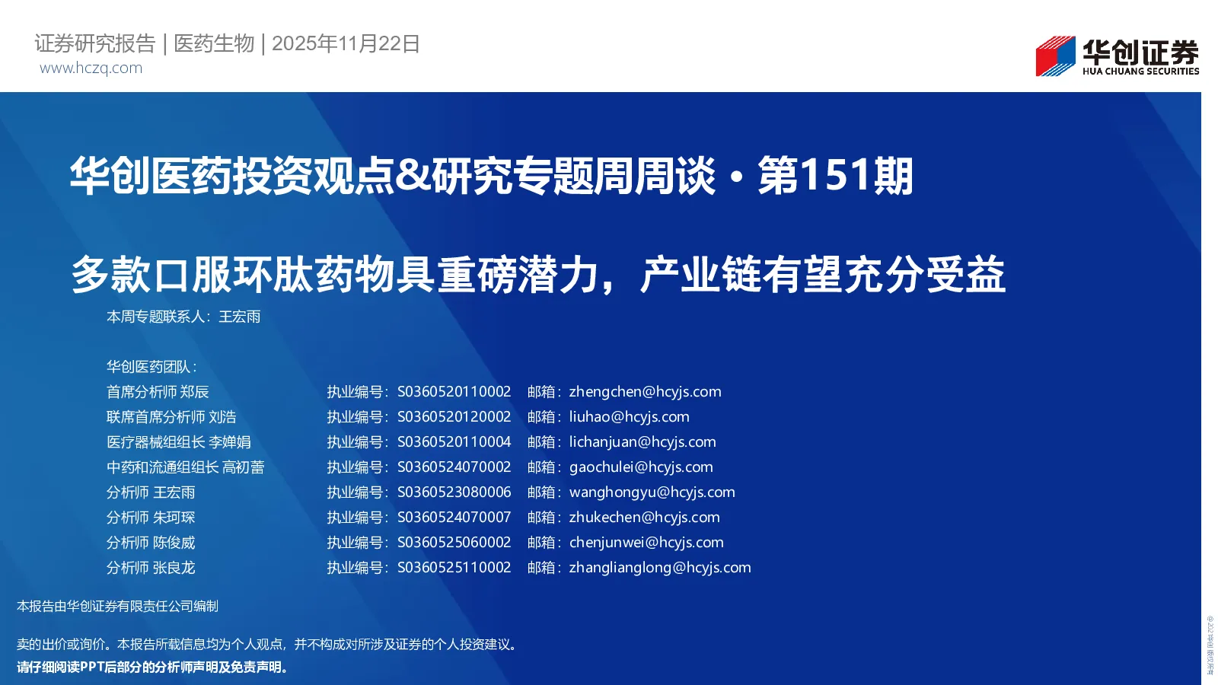Click the row 中药和流通组组长 高初蕾
Image resolution: width=1218 pixels, height=685 pixels.
click(x=185, y=467)
